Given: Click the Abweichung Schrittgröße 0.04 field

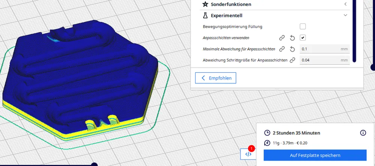Looking at the screenshot, I should pyautogui.click(x=325, y=60).
